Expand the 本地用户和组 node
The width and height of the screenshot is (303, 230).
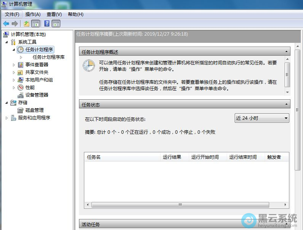[14, 80]
